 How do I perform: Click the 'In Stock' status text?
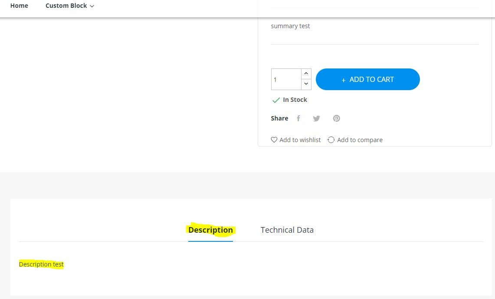coord(295,100)
